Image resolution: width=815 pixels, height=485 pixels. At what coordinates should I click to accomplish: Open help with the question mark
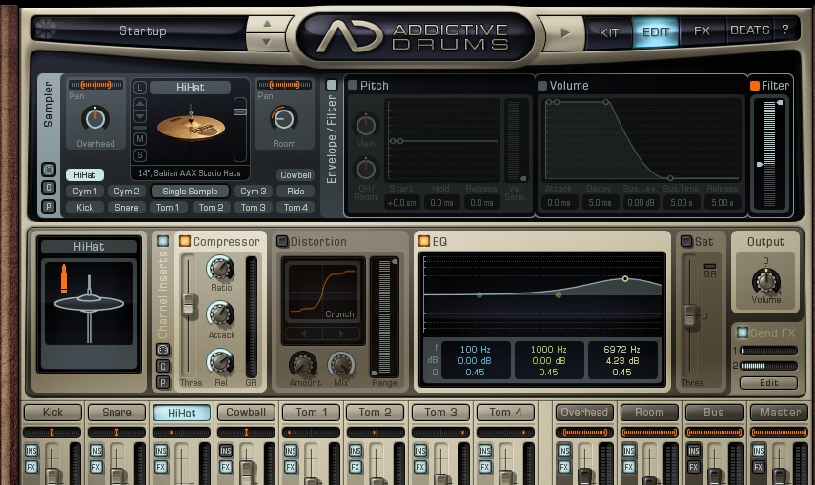[784, 30]
